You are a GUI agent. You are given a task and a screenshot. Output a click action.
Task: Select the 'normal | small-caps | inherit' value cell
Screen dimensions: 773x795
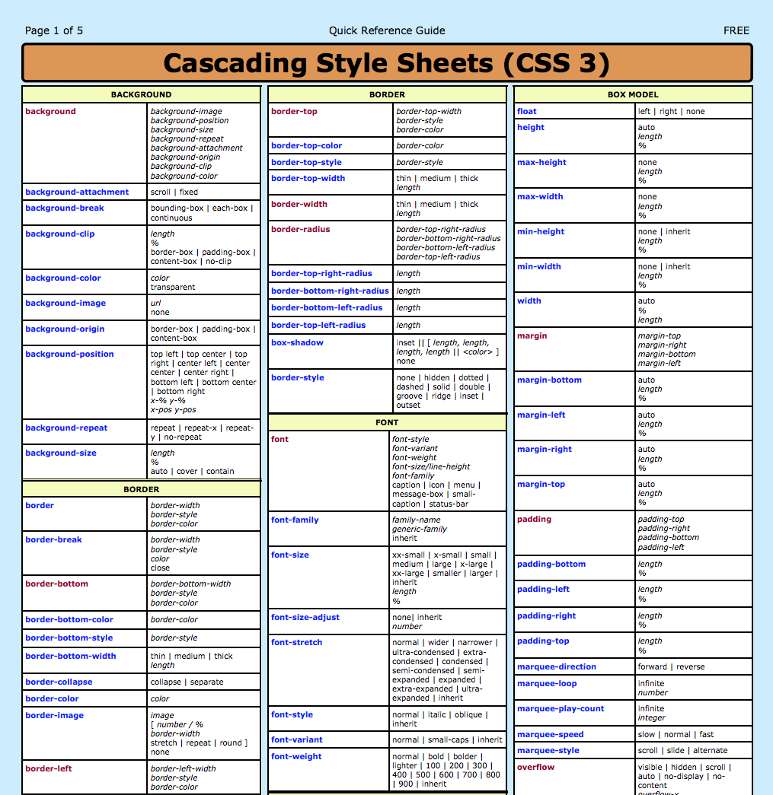(x=448, y=739)
